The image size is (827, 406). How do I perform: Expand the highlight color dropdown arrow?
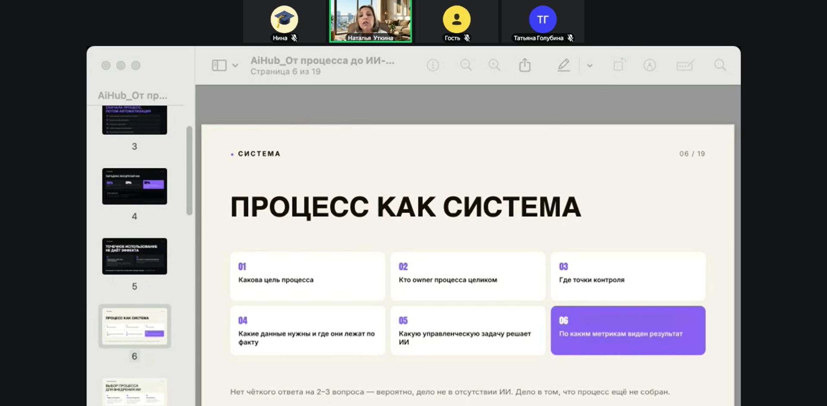pos(590,65)
